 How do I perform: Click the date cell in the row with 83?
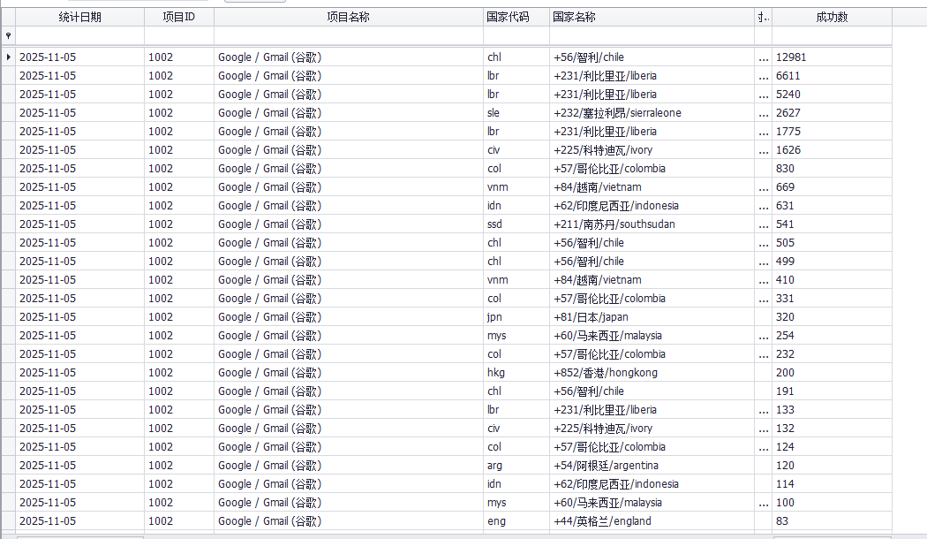tap(79, 521)
